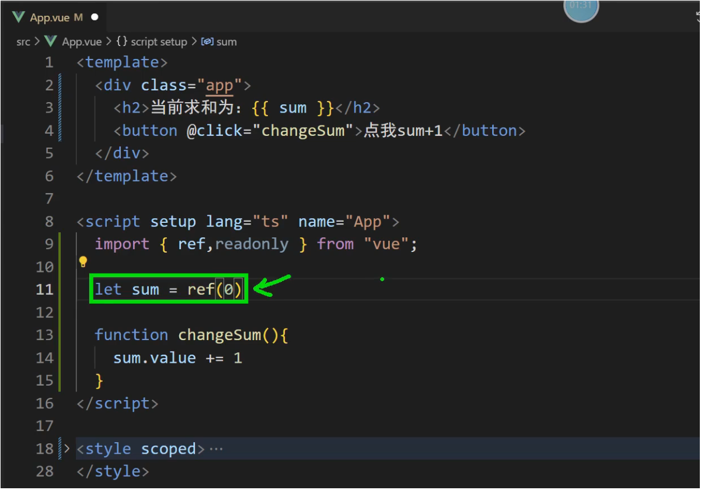Image resolution: width=701 pixels, height=490 pixels.
Task: Place cursor on the 0 inside ref()
Action: click(229, 289)
